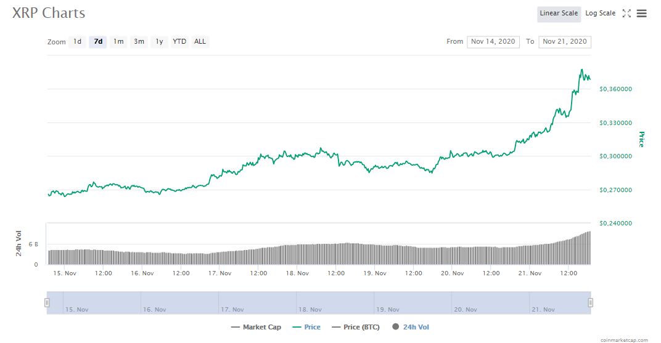Screen dimensions: 661x343
Task: Click the XRP Charts heading
Action: point(49,13)
